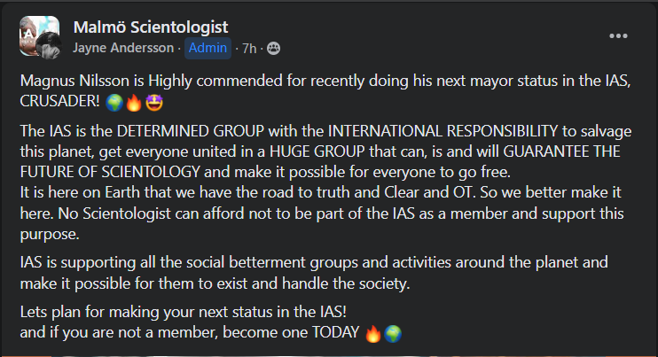
Task: Click the globe emoji ending the post
Action: pos(393,334)
